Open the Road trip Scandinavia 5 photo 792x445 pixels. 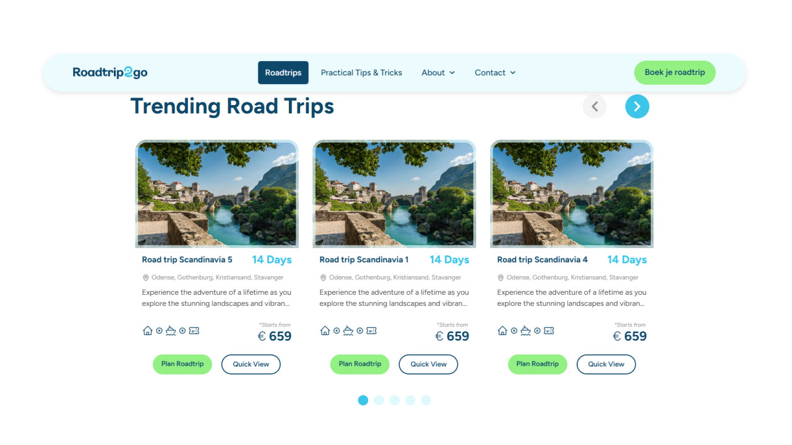(217, 193)
